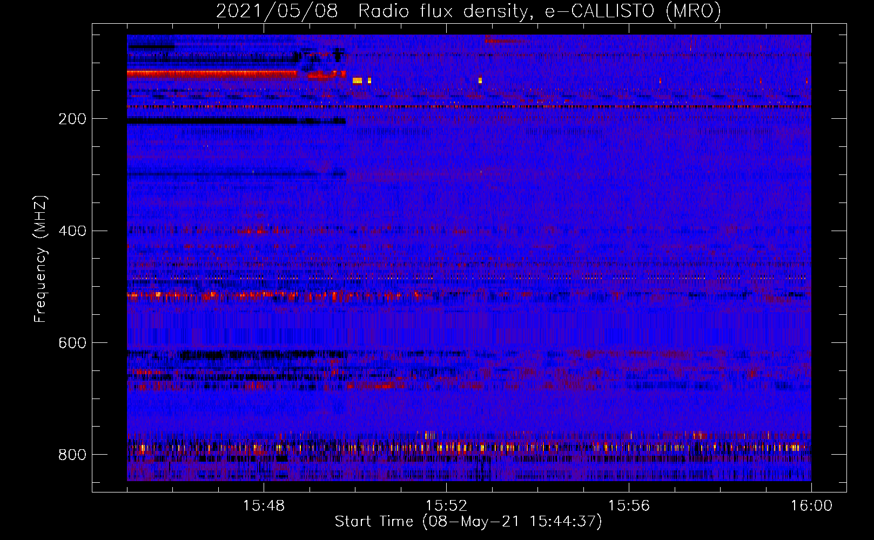Click the 15:48 time tick label

pos(264,506)
